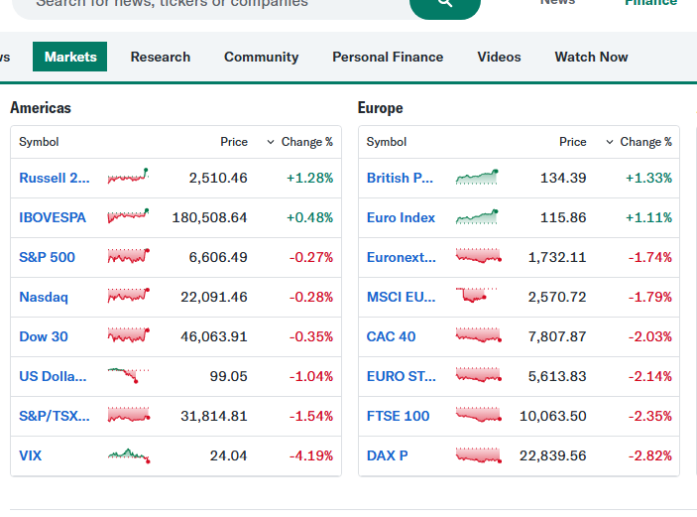Open the MSCI EU... index link
The image size is (697, 517).
[401, 297]
